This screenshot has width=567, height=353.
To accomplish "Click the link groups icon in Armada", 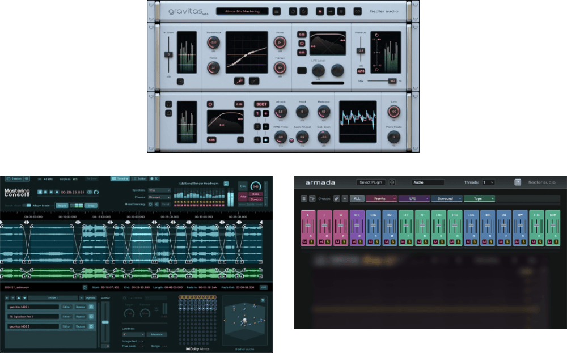I will [337, 199].
